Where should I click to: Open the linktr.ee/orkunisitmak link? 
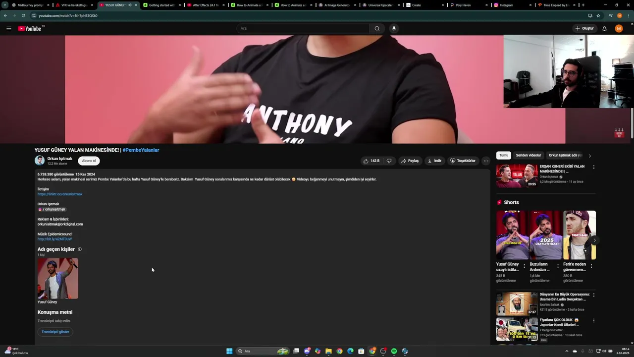pyautogui.click(x=60, y=194)
